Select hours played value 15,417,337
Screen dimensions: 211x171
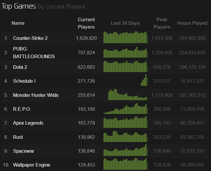click(192, 81)
